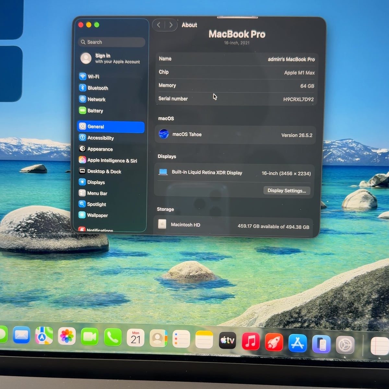Open Apple TV from the Dock

[228, 341]
